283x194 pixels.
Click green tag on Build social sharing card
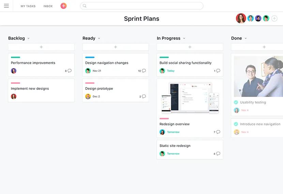pyautogui.click(x=164, y=58)
